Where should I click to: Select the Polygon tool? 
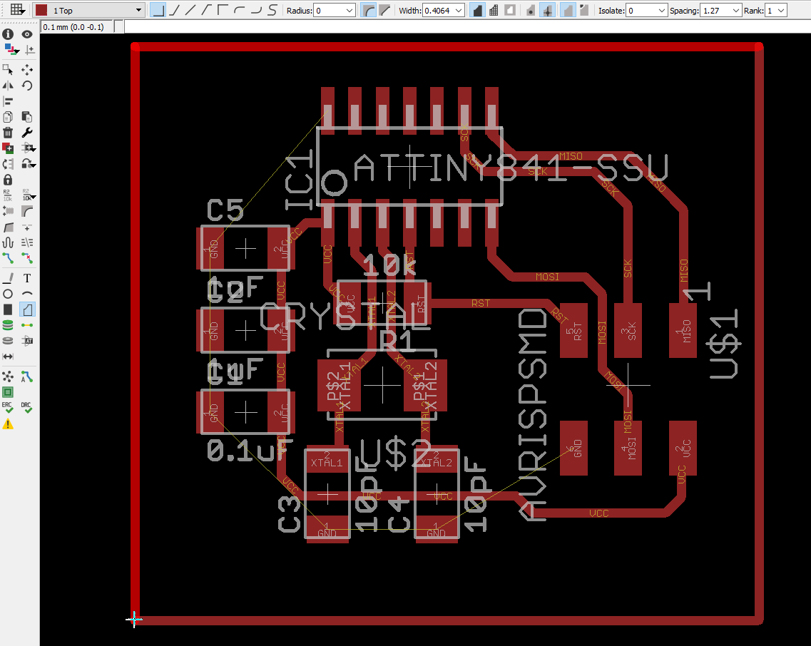pos(27,309)
